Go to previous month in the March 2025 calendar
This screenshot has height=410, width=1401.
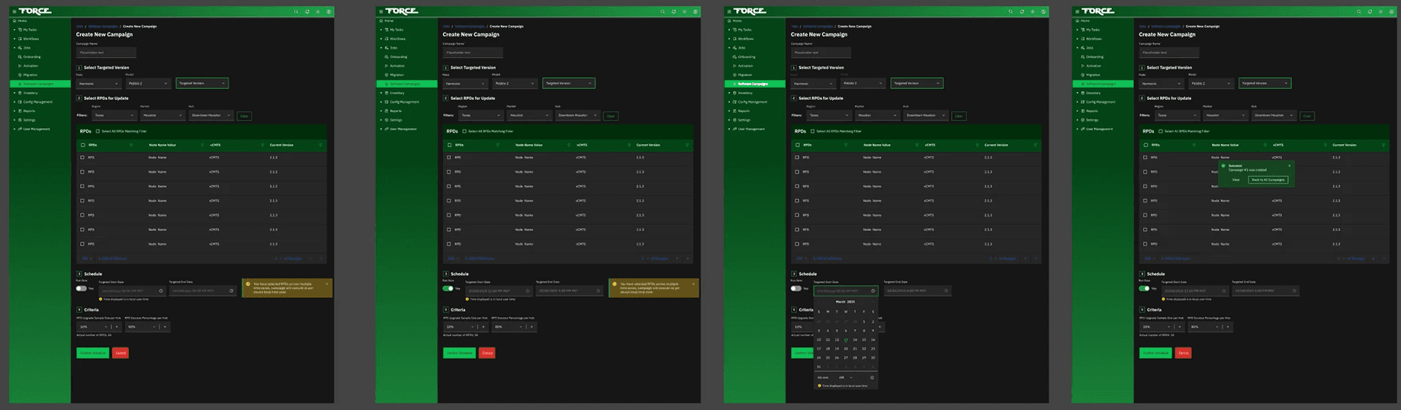tap(819, 302)
